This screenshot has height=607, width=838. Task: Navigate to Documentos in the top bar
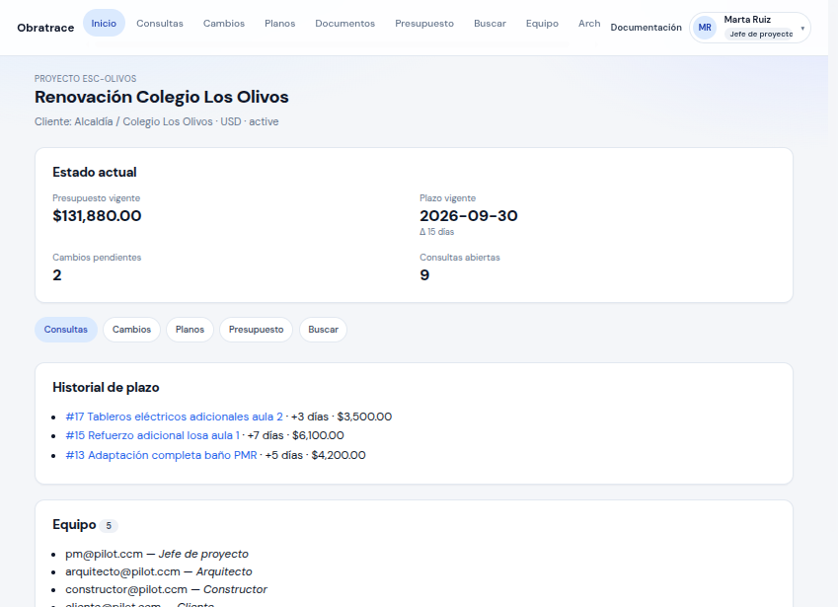[x=345, y=24]
